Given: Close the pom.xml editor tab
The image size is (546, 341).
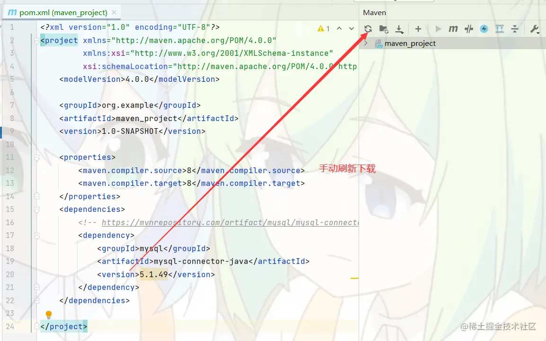Looking at the screenshot, I should pyautogui.click(x=114, y=12).
